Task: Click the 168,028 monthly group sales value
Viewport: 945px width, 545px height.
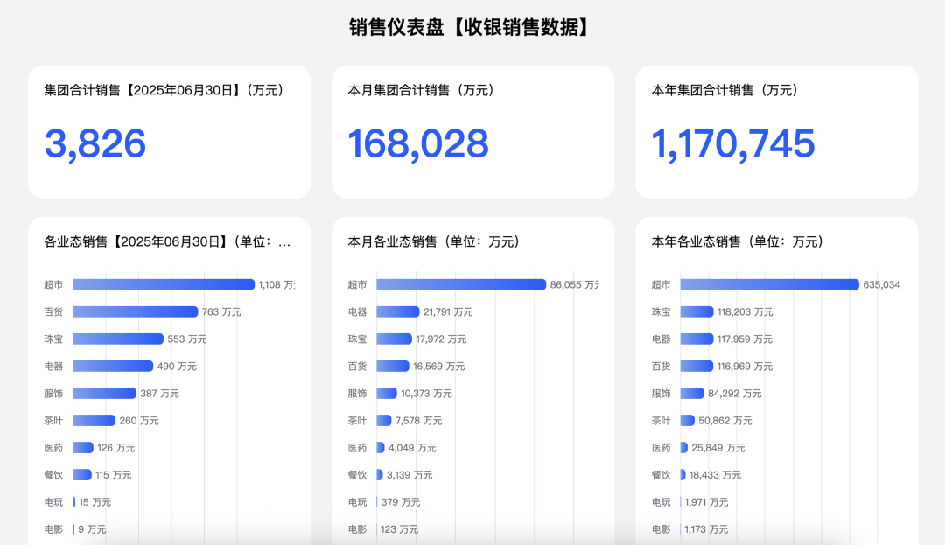Action: click(418, 144)
